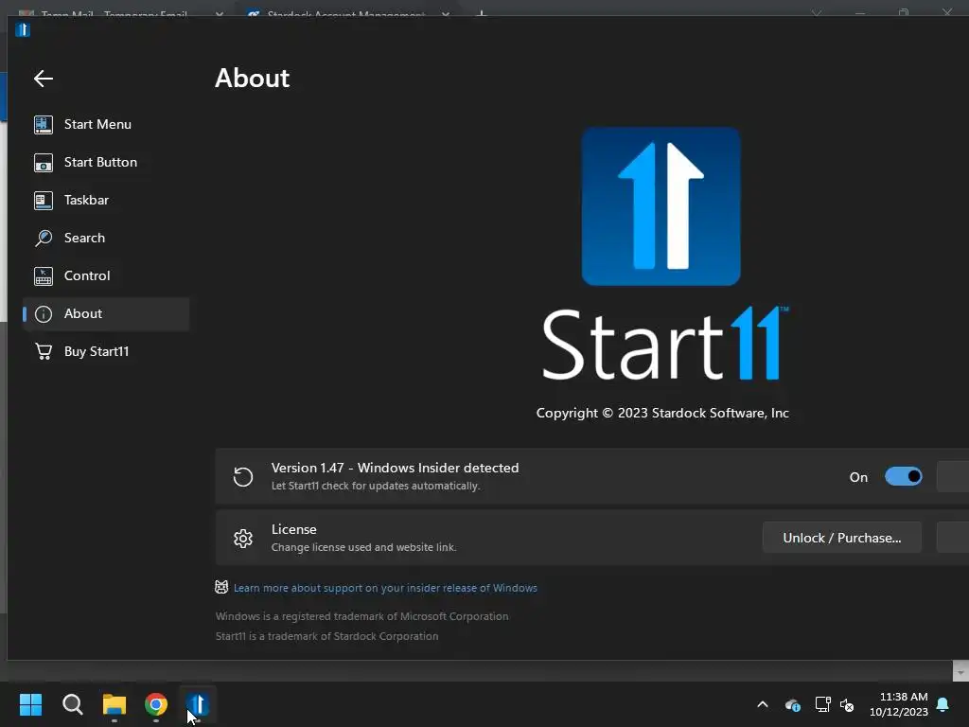
Task: Click the Search magnifier sidebar icon
Action: point(44,238)
